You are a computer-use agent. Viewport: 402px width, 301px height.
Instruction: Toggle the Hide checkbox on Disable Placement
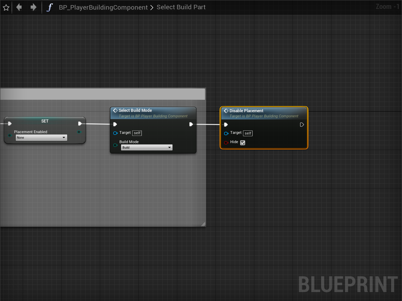pos(243,143)
